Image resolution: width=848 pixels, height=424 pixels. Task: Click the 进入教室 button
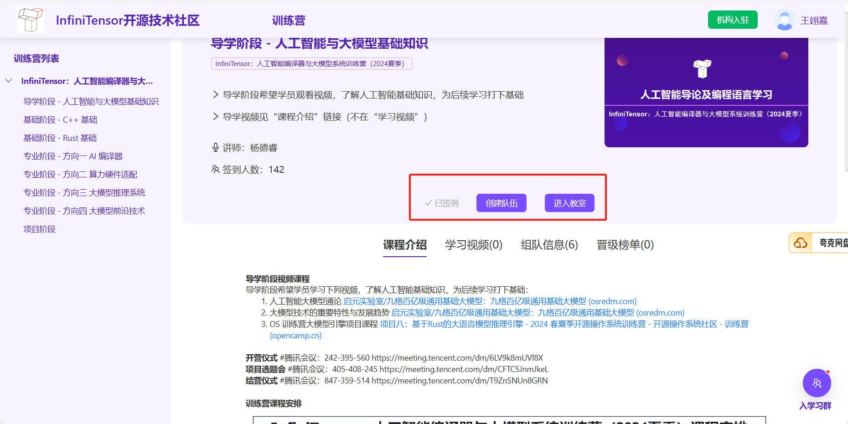point(569,202)
